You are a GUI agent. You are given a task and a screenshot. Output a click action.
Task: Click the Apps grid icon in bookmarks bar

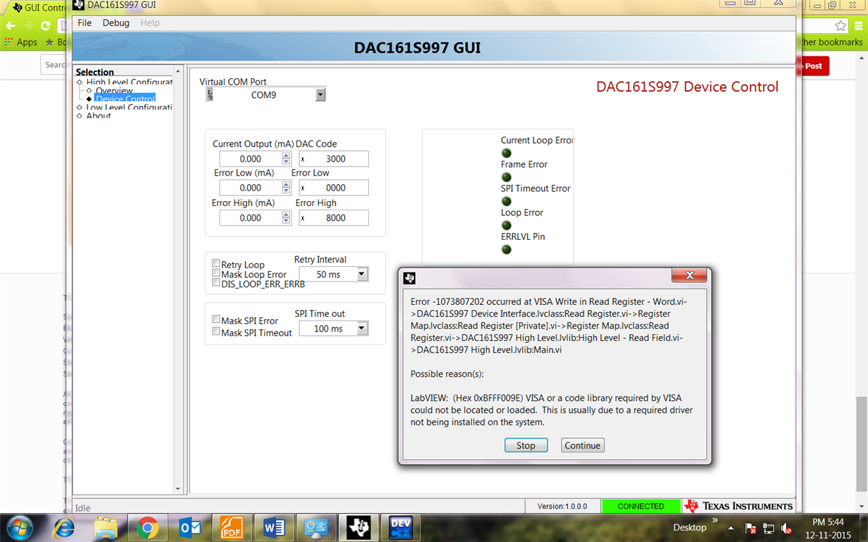pos(8,42)
